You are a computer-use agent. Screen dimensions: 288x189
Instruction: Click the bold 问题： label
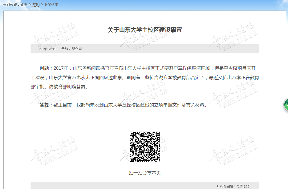point(46,68)
